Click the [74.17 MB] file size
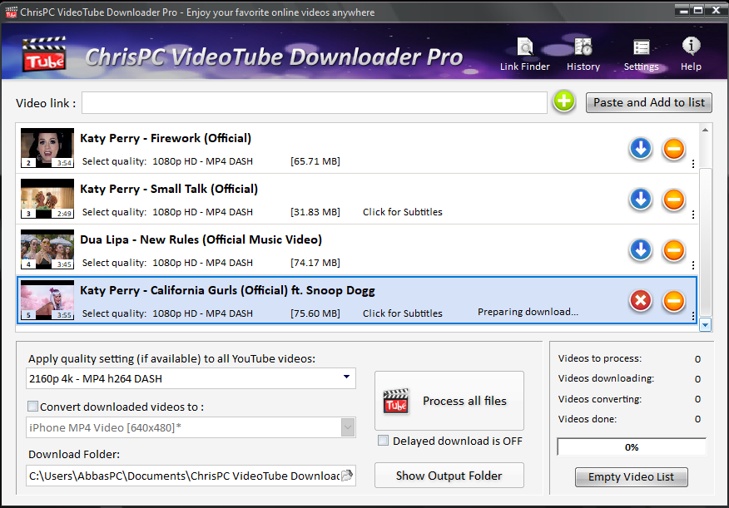Viewport: 729px width, 508px height. (315, 263)
